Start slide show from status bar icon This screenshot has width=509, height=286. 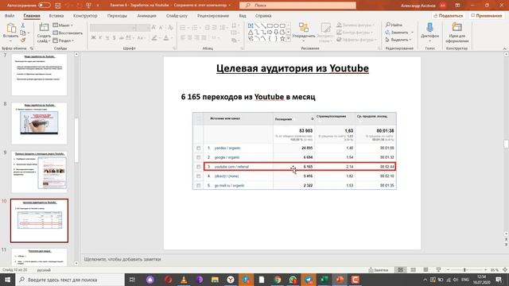pyautogui.click(x=438, y=270)
